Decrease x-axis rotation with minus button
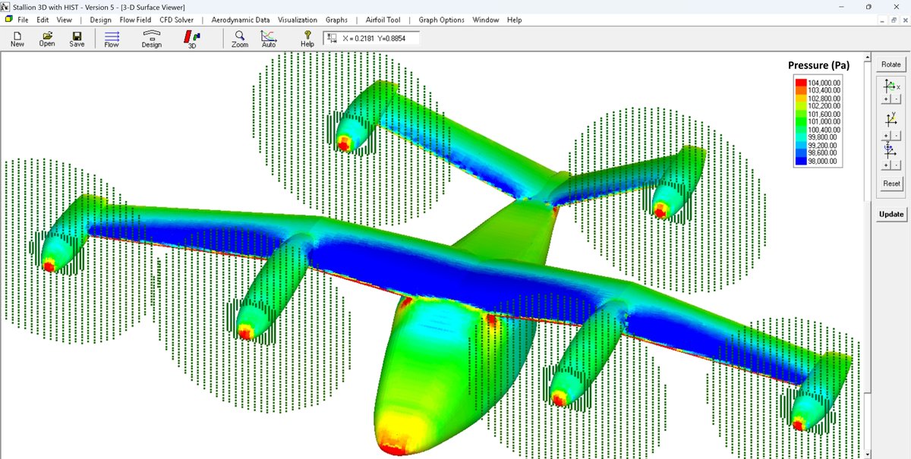 (x=896, y=99)
